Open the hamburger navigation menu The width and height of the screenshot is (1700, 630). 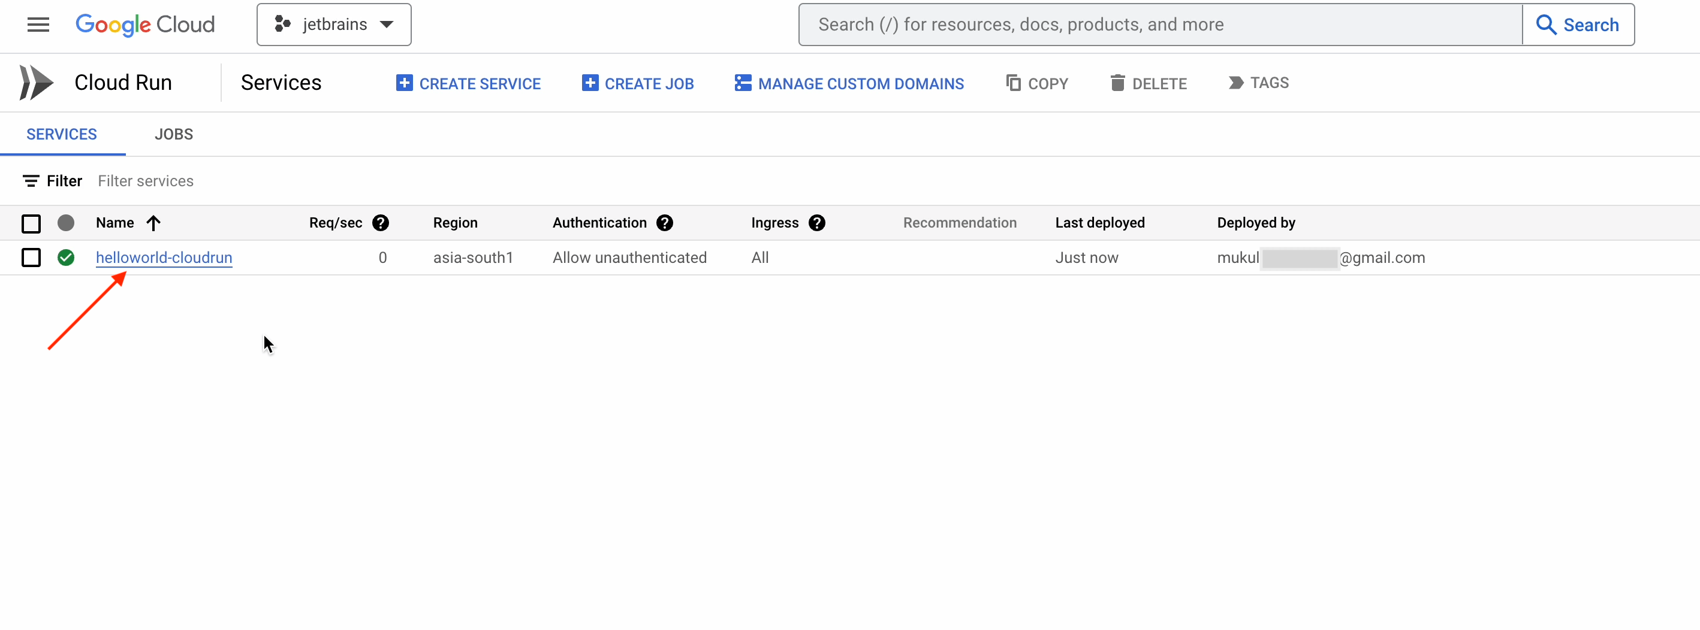[x=38, y=25]
